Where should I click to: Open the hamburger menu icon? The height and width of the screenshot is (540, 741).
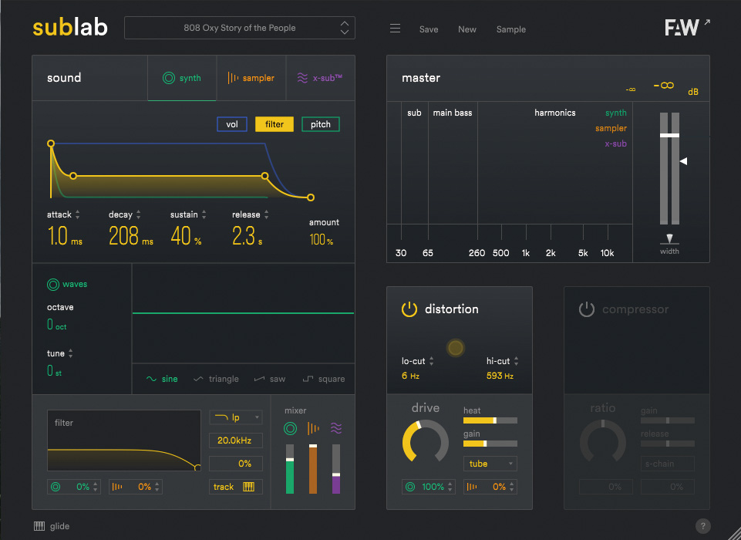click(395, 29)
